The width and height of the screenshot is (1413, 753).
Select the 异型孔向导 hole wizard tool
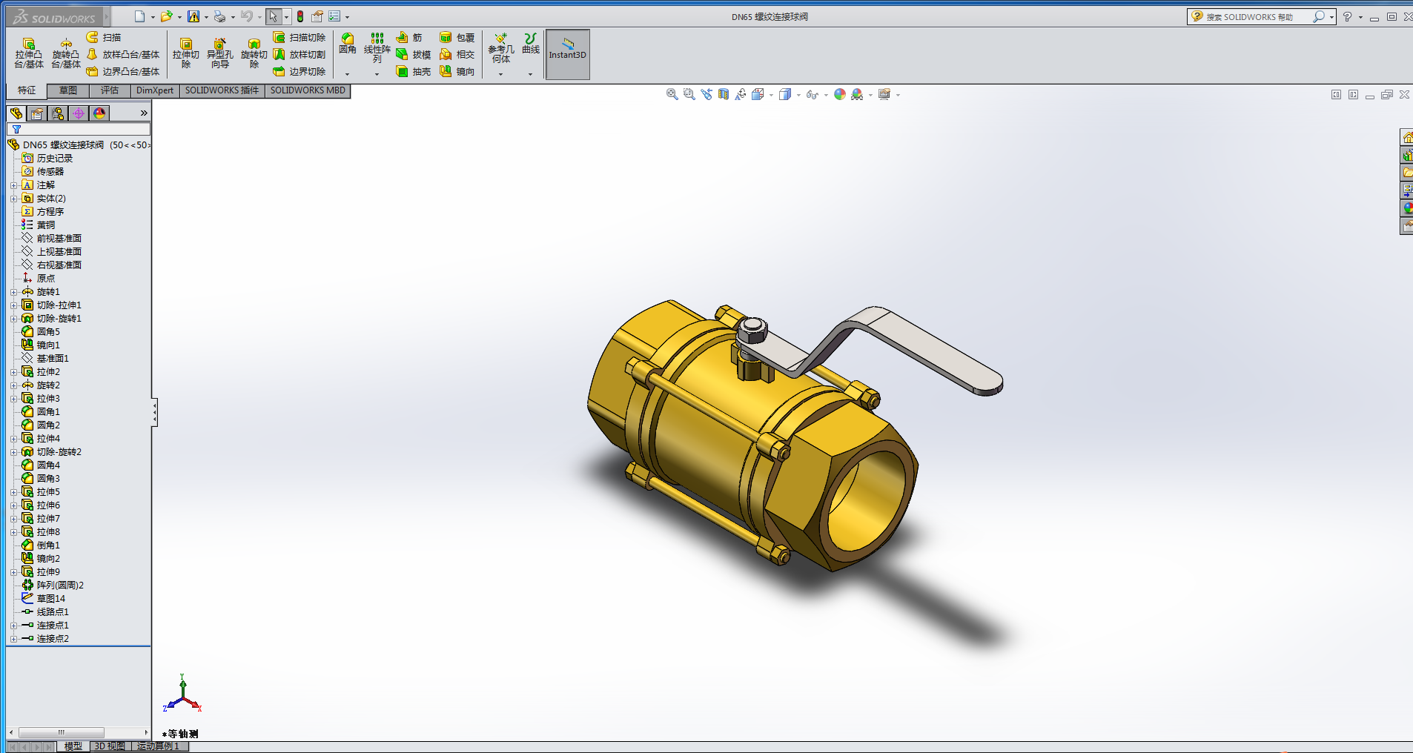click(219, 53)
